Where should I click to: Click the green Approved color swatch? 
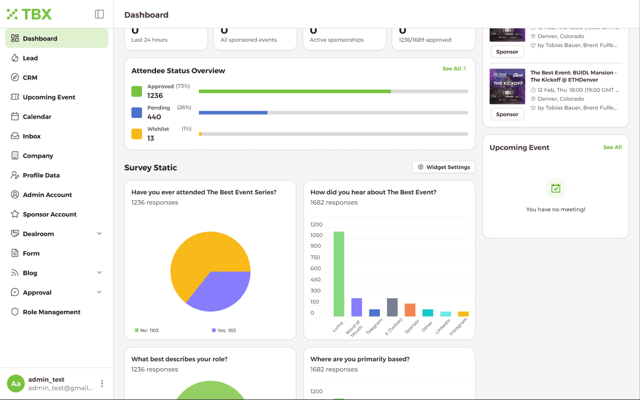[x=136, y=91]
